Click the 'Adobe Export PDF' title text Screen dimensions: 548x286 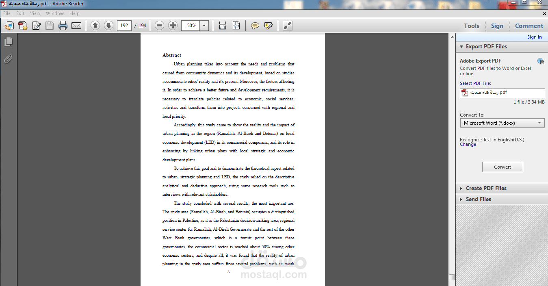(480, 61)
